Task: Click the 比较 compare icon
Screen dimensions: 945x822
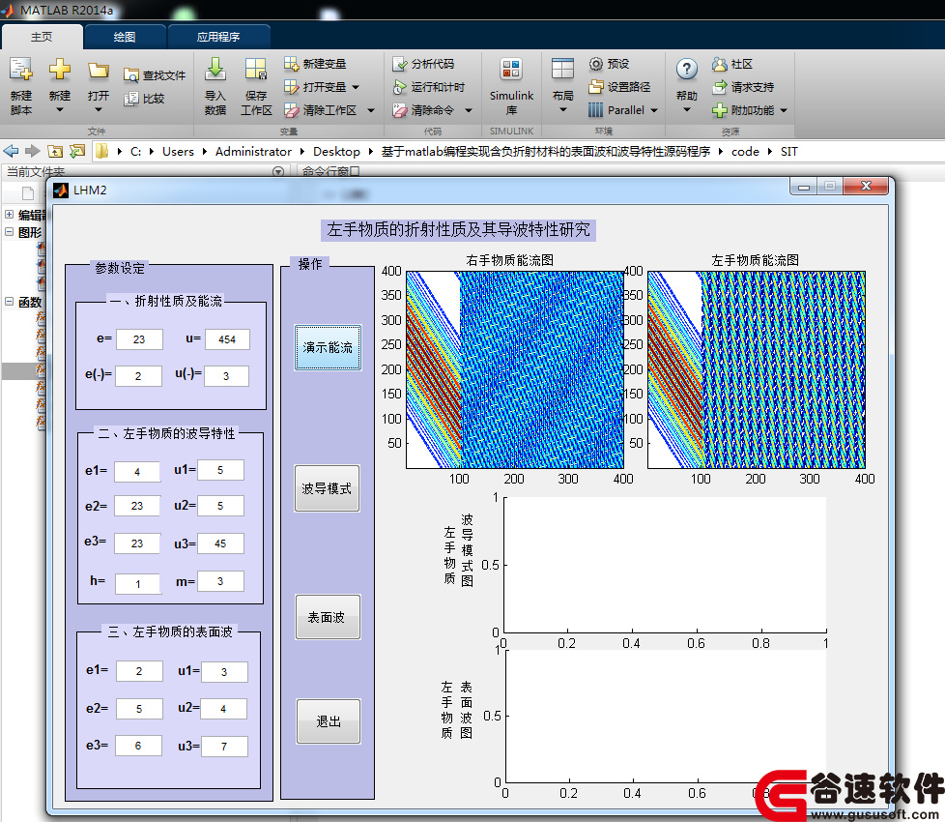Action: point(130,99)
